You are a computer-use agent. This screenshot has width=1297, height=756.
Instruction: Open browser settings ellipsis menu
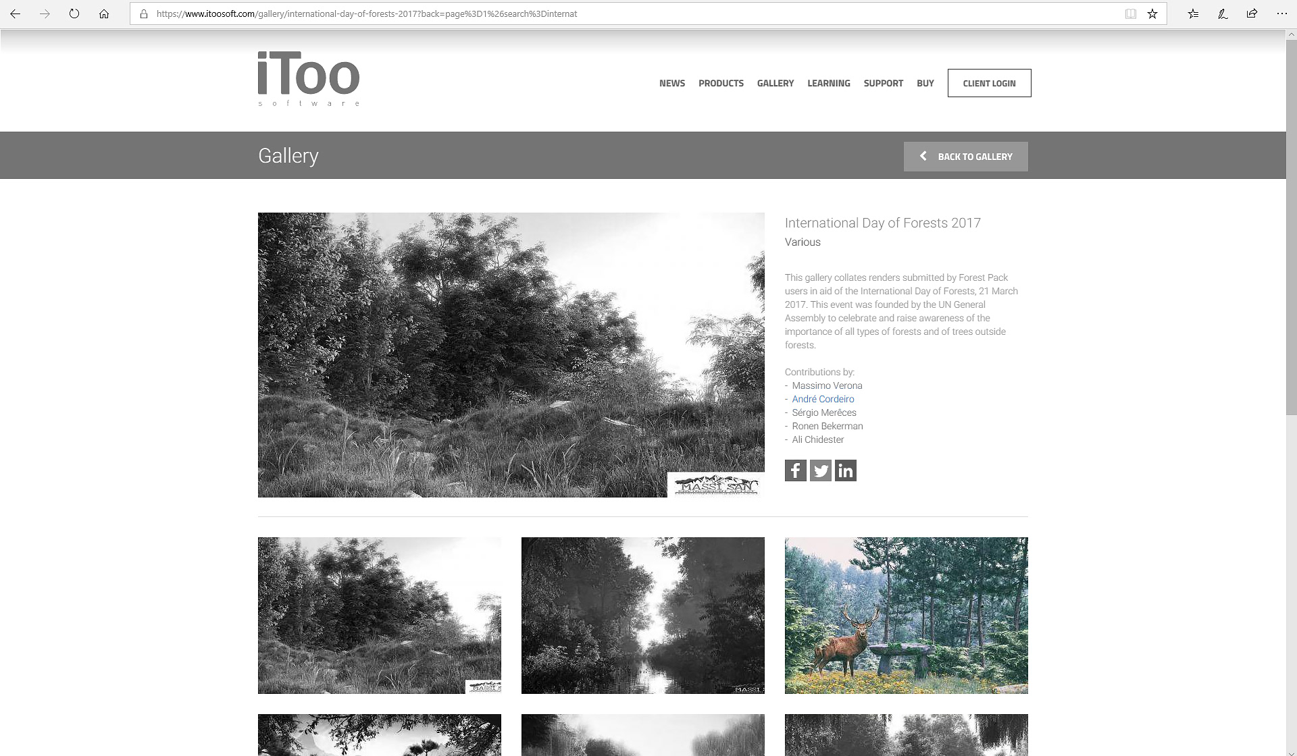(x=1281, y=13)
